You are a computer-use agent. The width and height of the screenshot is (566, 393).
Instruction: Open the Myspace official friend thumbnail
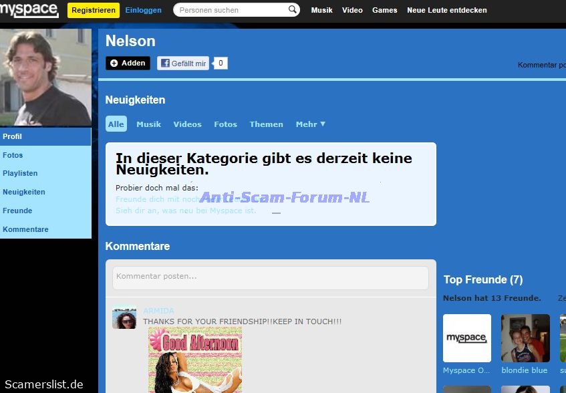[x=467, y=338]
